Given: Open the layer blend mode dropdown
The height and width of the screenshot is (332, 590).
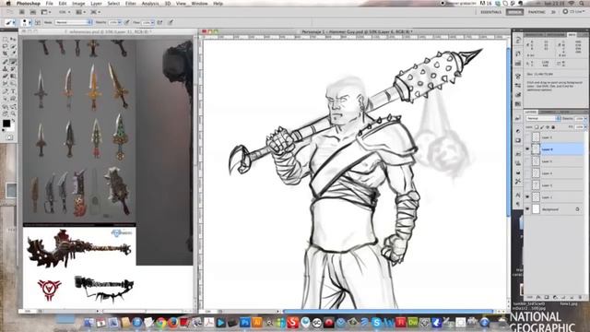Looking at the screenshot, I should point(543,119).
